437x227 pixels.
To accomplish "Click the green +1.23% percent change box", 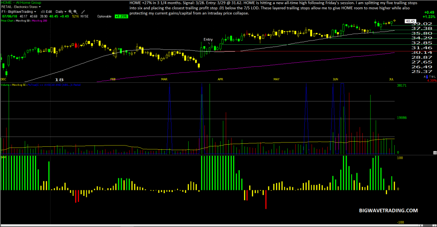I will tap(122, 16).
